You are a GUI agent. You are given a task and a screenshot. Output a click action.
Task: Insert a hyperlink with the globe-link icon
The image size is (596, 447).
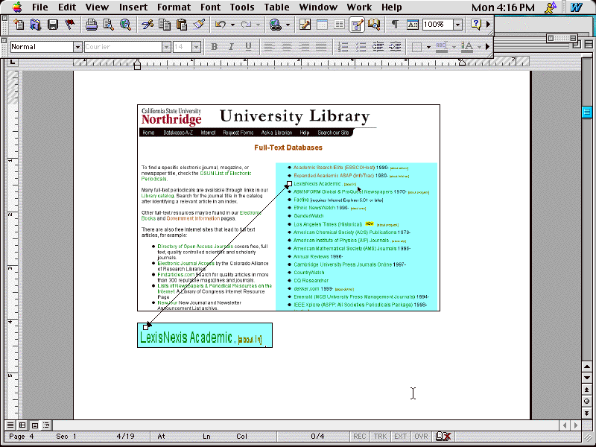click(x=275, y=25)
